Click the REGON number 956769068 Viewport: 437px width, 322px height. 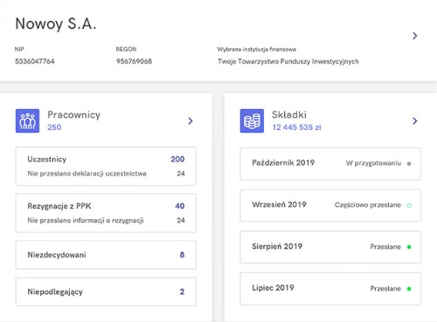click(134, 61)
